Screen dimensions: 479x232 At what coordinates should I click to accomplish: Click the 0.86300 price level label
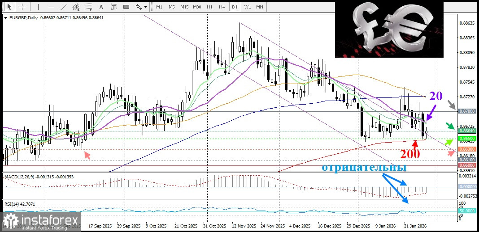click(x=467, y=149)
